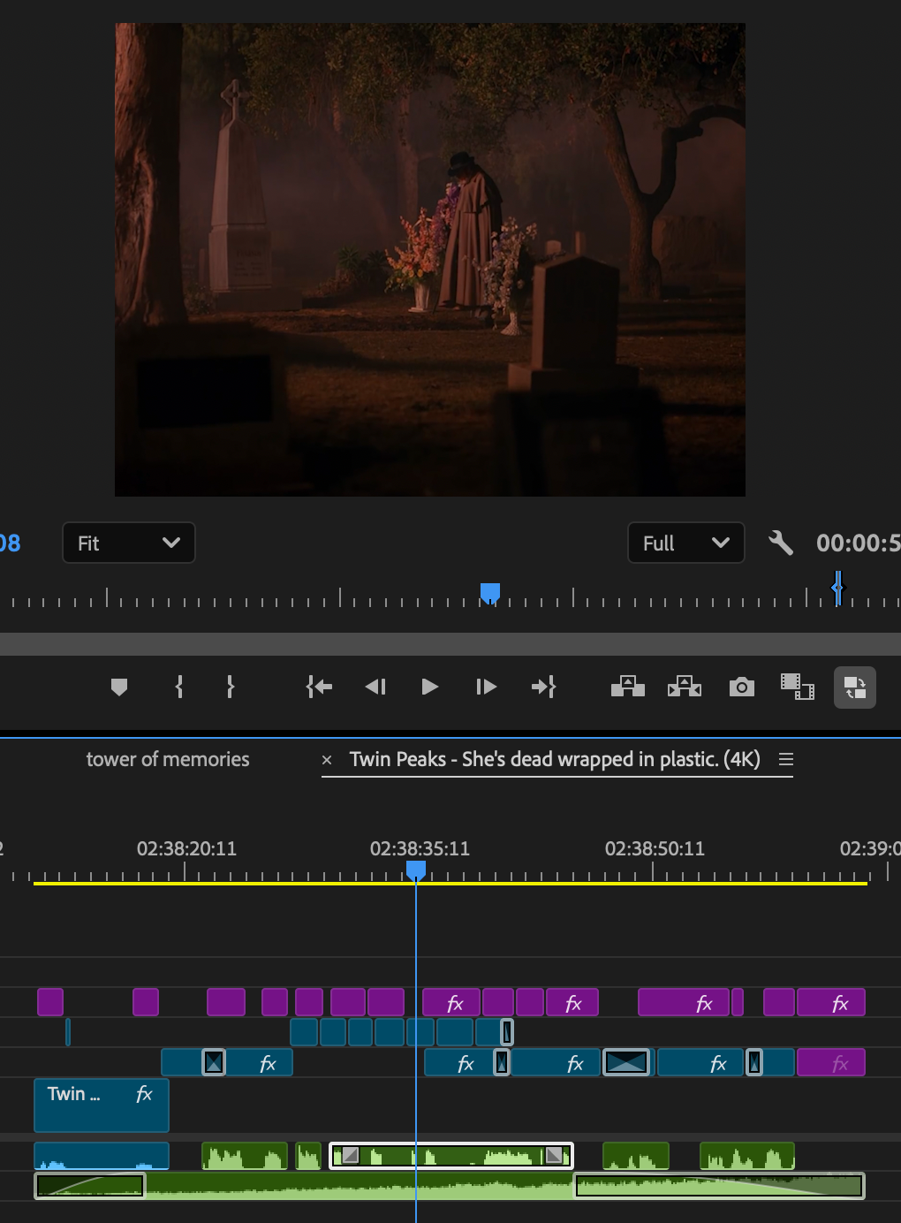Viewport: 901px width, 1223px height.
Task: Toggle the highlighted proxy toggle button
Action: tap(855, 687)
